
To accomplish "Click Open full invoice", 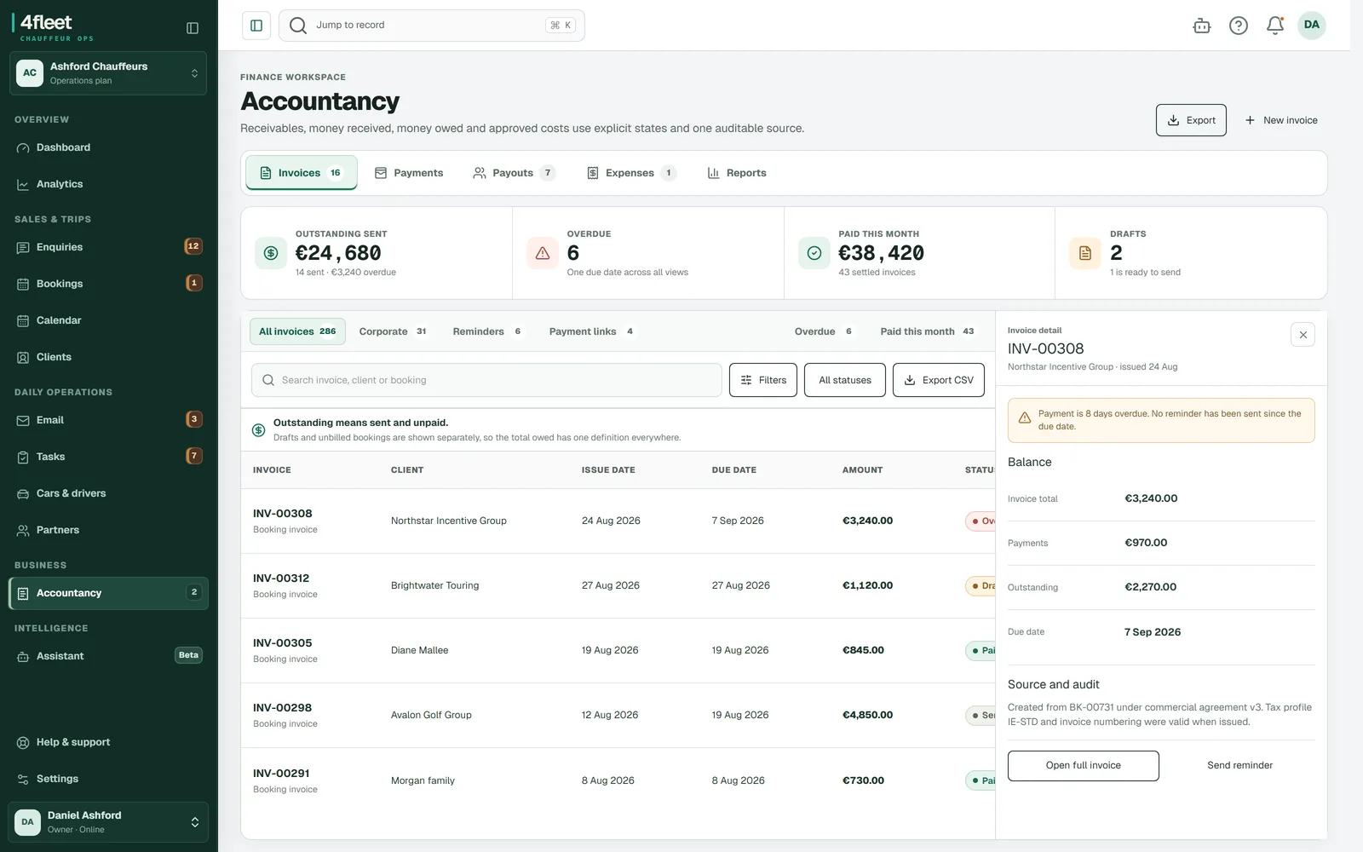I will [x=1084, y=766].
